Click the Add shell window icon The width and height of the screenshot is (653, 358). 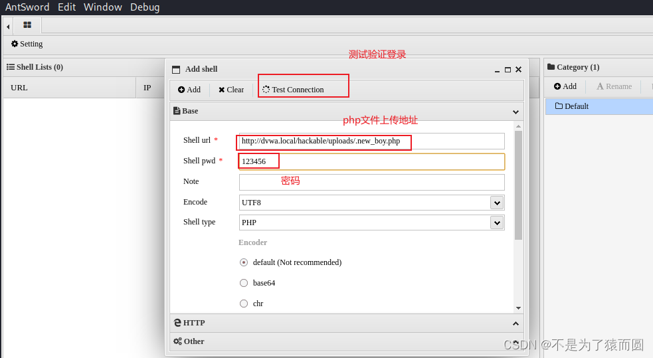[176, 70]
